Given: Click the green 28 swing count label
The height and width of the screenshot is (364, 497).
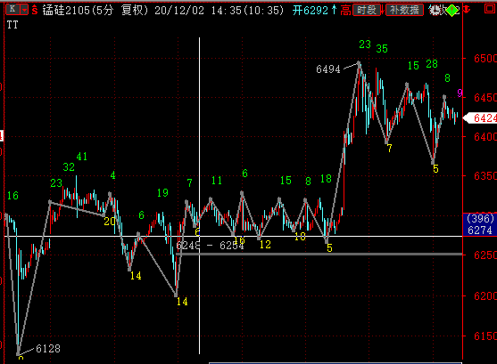Looking at the screenshot, I should [432, 64].
